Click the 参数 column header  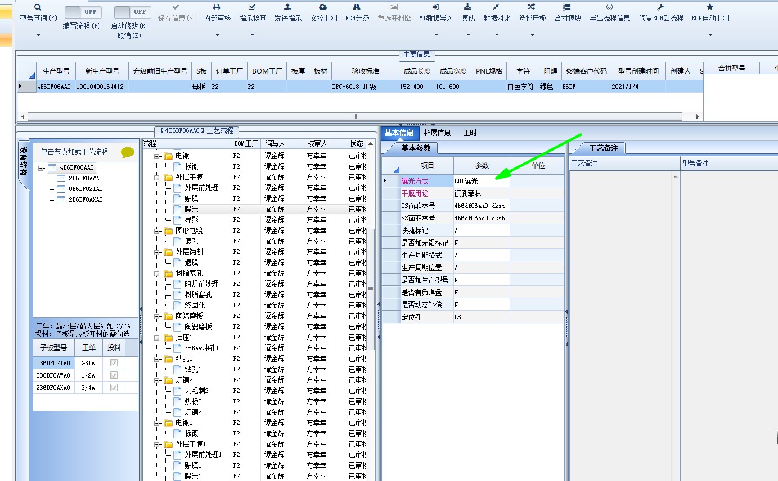click(x=482, y=166)
